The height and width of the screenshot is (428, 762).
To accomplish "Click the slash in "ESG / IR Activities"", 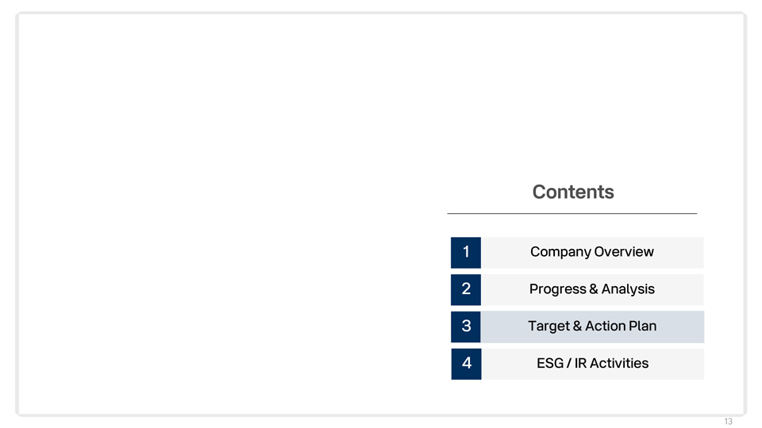I will pyautogui.click(x=568, y=364).
